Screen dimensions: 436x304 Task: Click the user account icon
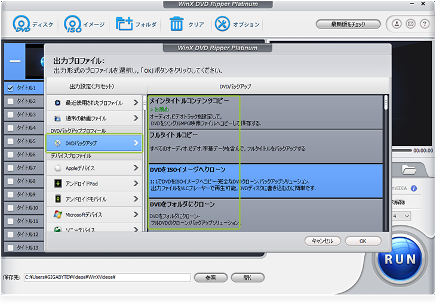point(397,24)
